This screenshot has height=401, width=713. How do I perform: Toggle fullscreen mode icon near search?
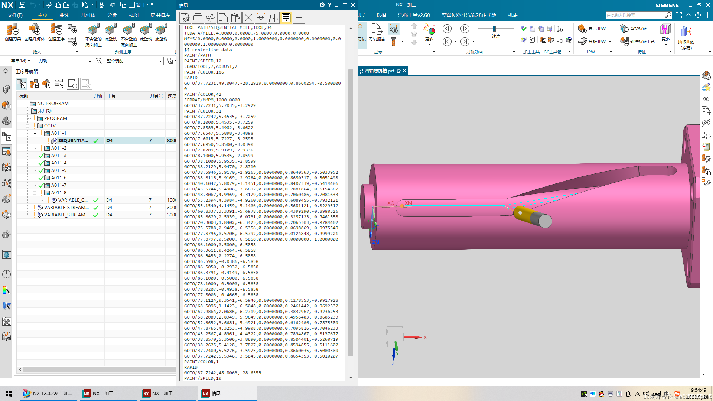pyautogui.click(x=679, y=15)
